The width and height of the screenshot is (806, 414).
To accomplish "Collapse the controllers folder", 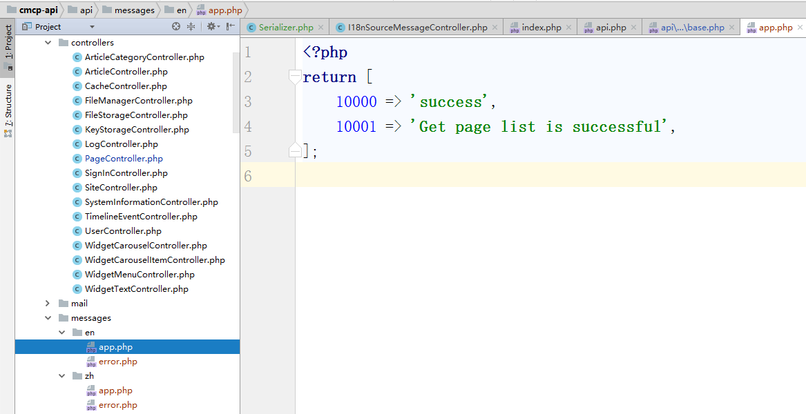I will coord(48,43).
